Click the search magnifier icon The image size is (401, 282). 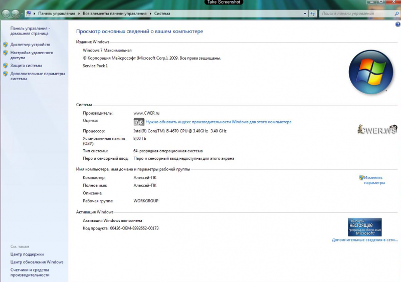coord(396,14)
